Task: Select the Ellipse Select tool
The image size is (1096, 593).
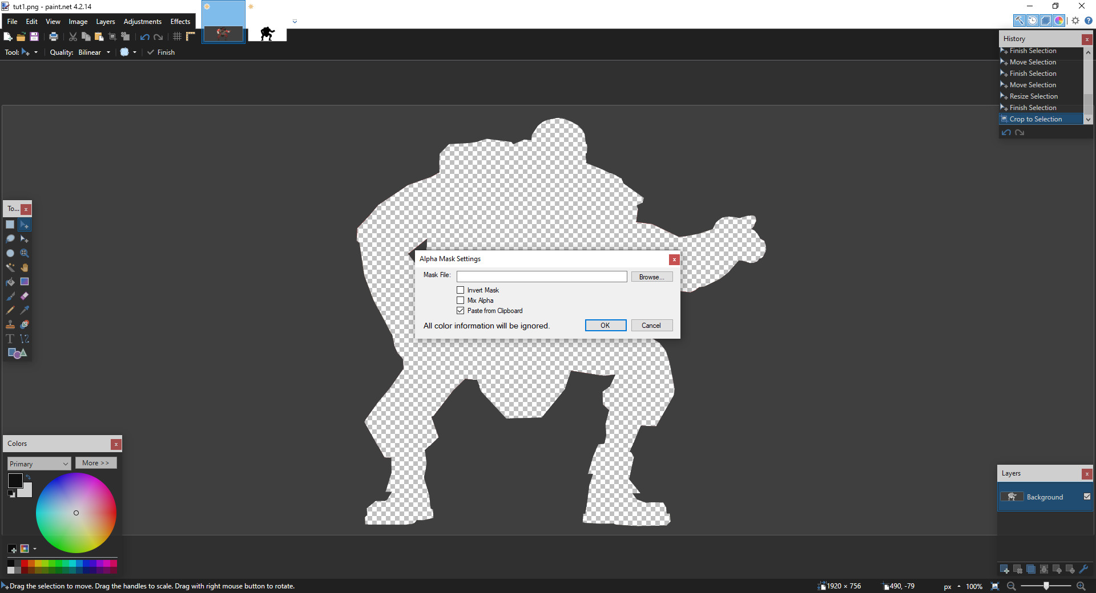Action: 10,253
